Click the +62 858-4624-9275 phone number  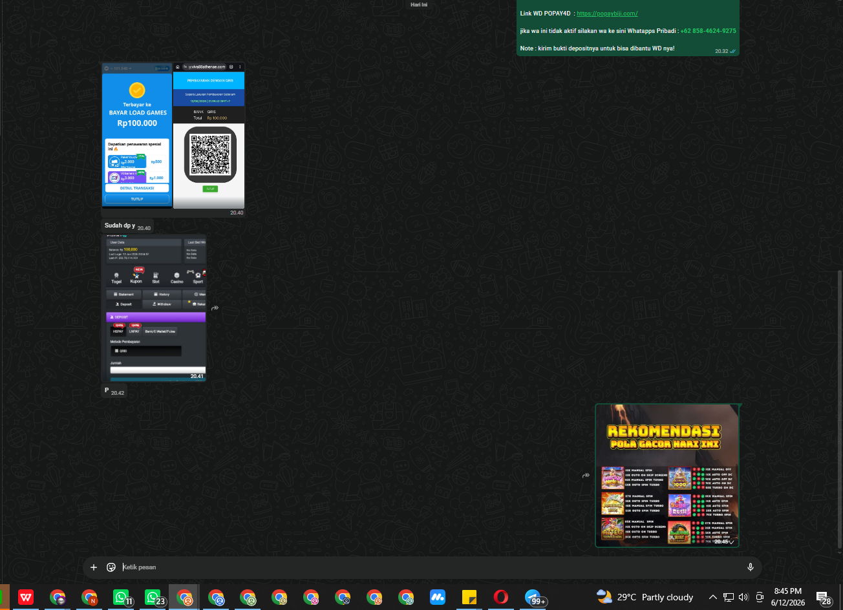pyautogui.click(x=708, y=30)
